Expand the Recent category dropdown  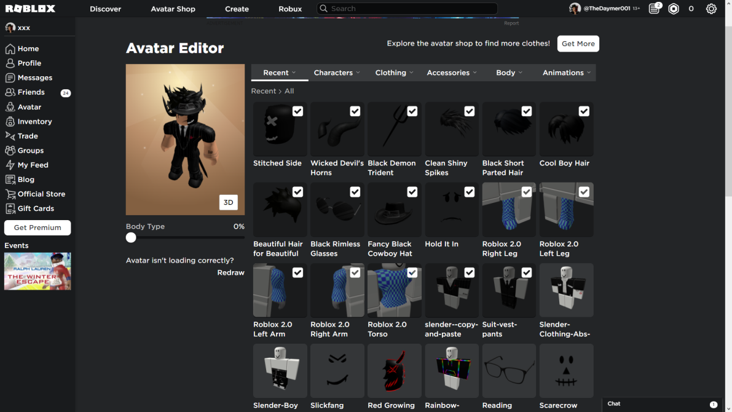[280, 73]
